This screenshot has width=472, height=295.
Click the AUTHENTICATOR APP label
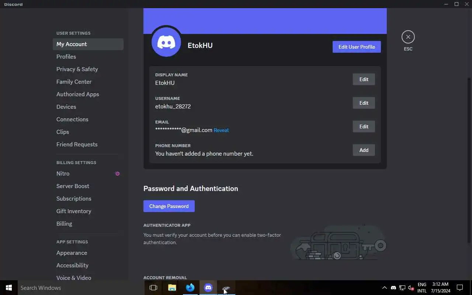tap(167, 225)
